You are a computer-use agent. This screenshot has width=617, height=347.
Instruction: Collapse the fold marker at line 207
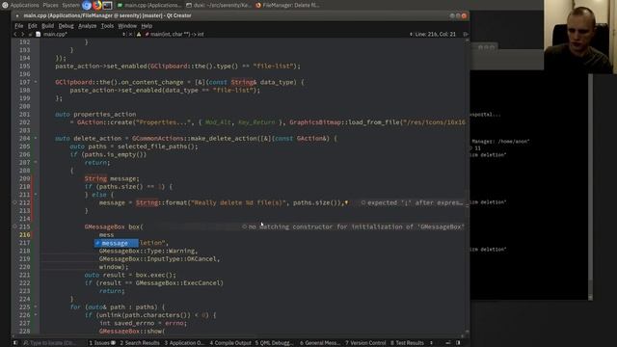click(x=36, y=162)
